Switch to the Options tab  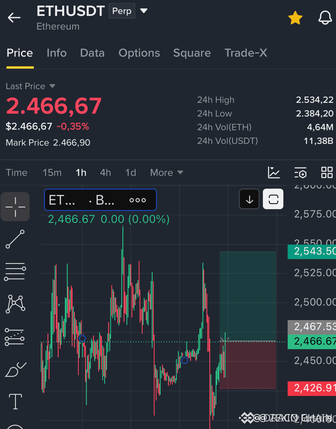tap(139, 53)
